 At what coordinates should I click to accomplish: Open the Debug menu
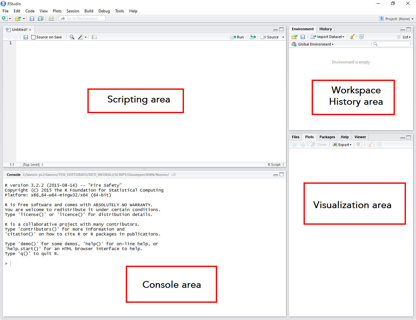coord(104,11)
